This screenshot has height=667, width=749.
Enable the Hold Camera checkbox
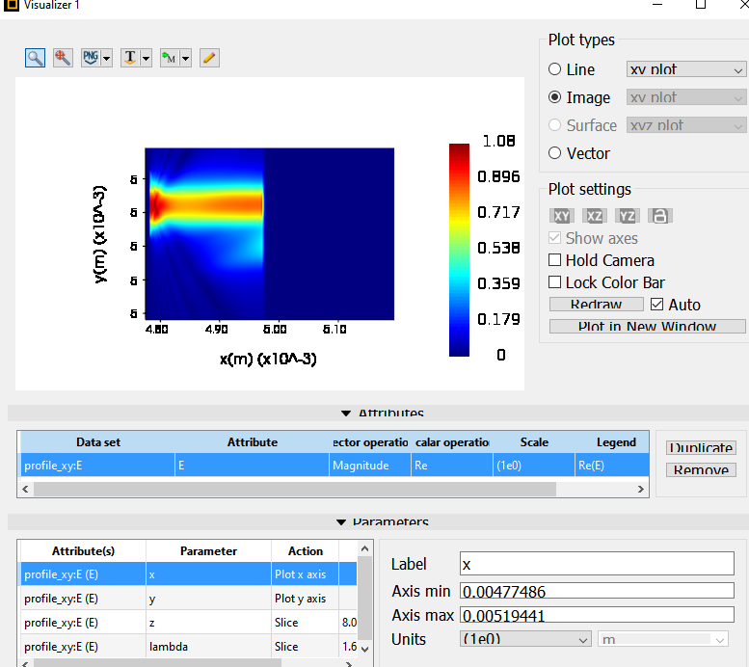pos(554,260)
